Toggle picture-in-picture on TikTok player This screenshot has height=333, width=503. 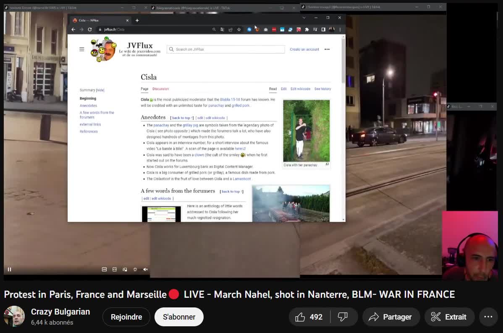125,269
